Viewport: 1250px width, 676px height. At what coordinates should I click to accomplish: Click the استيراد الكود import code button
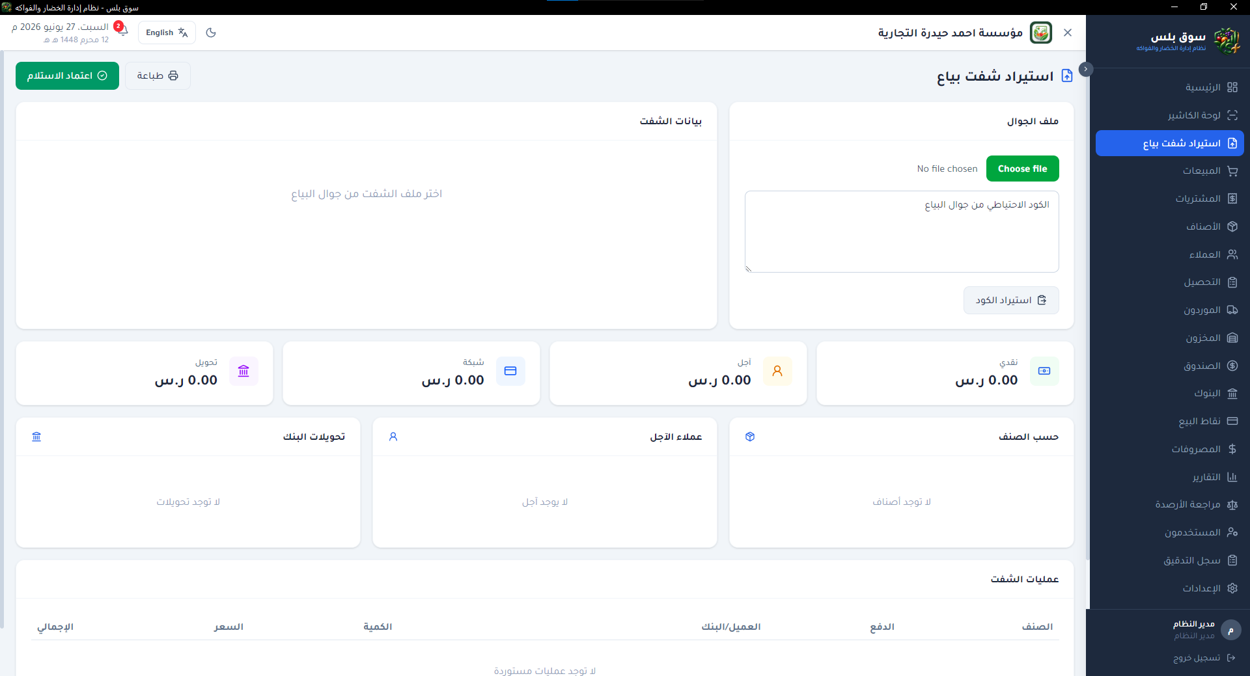pos(1011,300)
